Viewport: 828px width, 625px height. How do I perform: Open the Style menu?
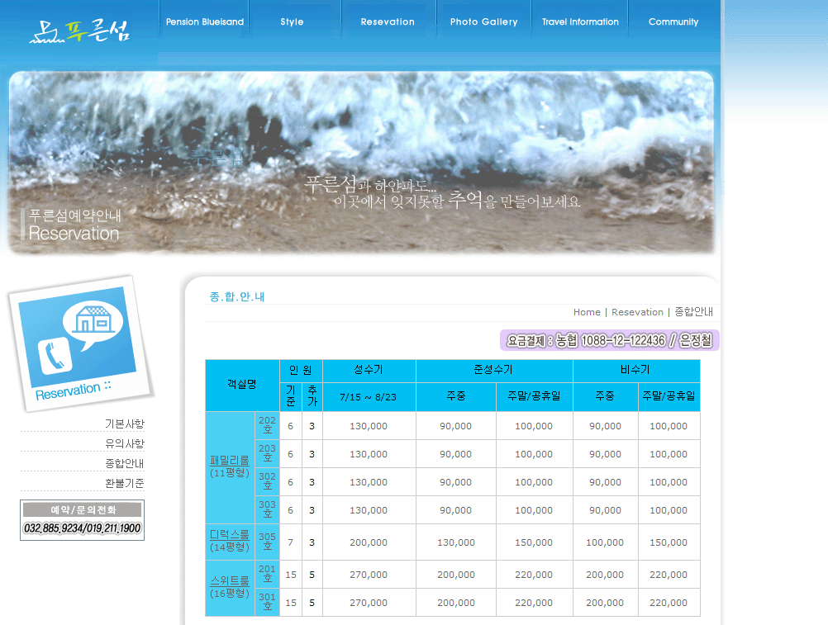292,21
